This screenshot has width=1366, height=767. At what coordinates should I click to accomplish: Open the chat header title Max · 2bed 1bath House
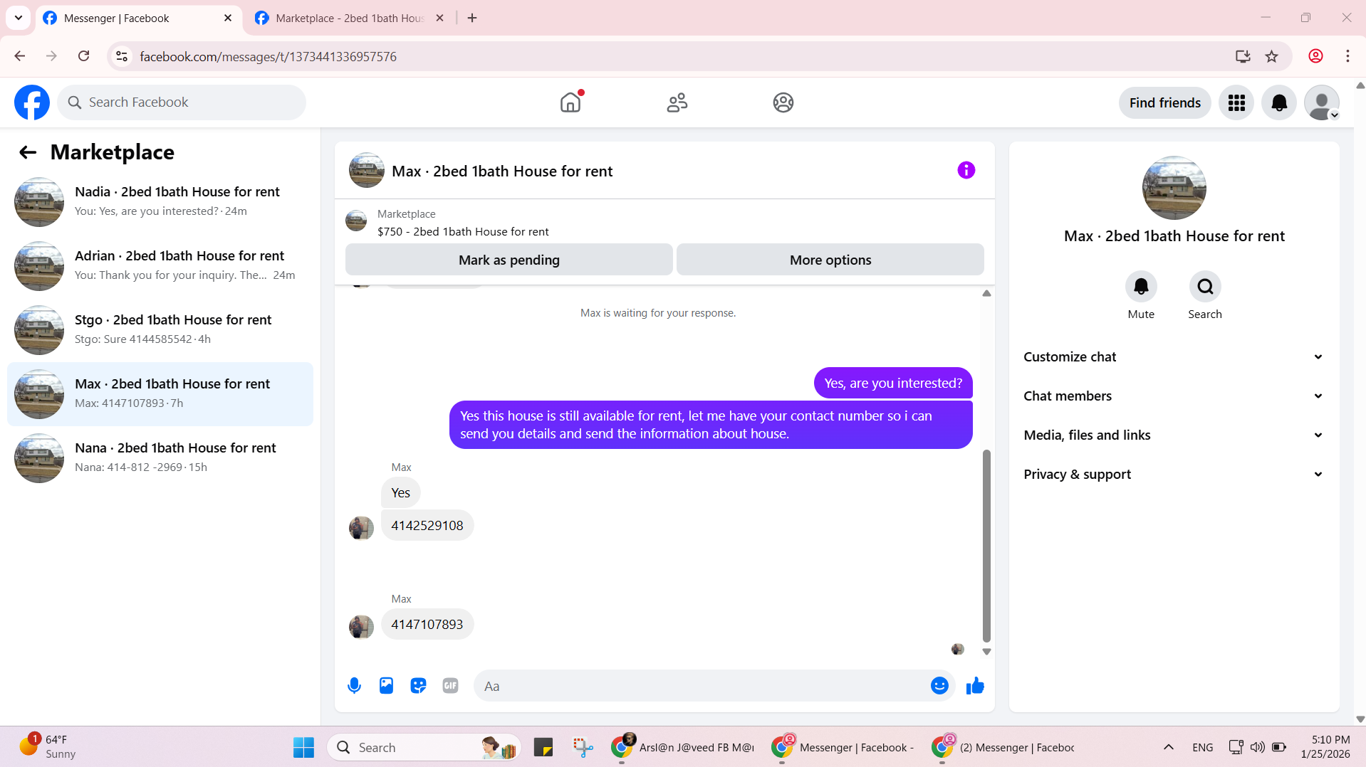click(502, 171)
